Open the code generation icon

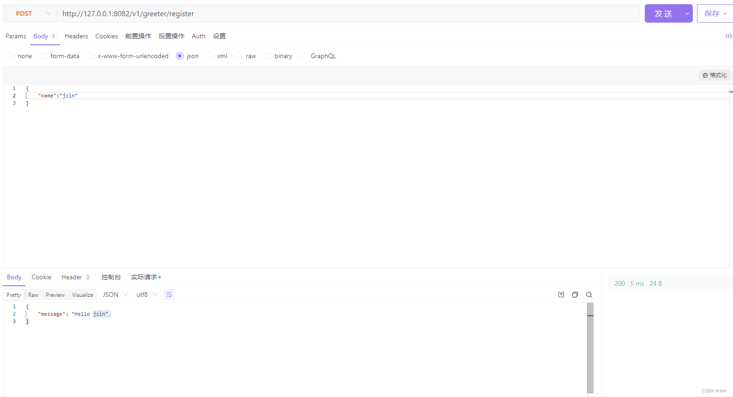(728, 36)
